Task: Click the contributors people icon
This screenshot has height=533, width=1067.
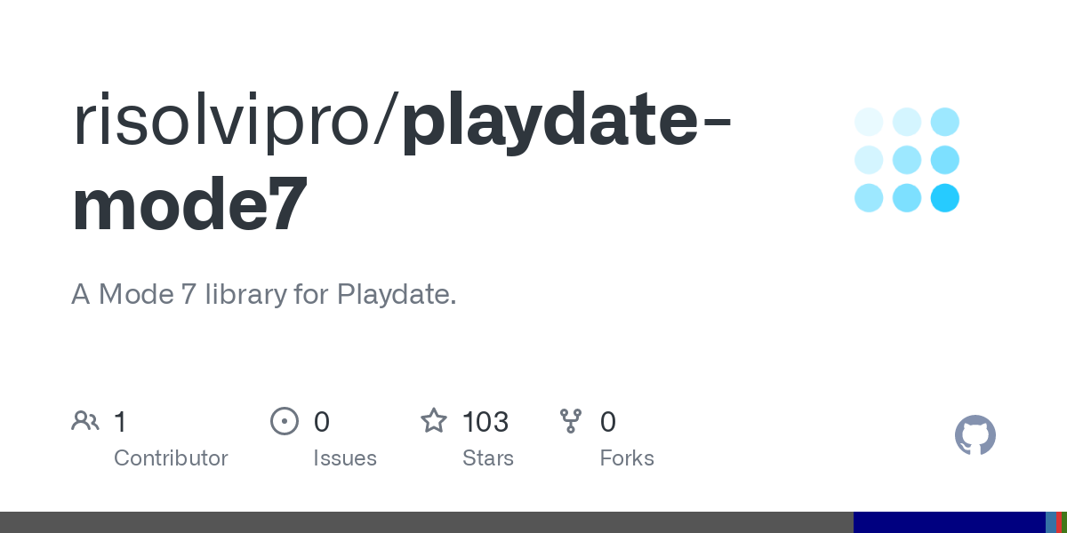Action: 85,420
